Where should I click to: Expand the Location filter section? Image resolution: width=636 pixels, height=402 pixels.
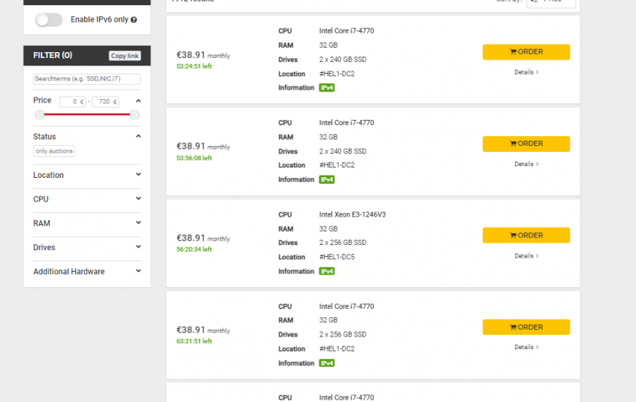[x=87, y=175]
